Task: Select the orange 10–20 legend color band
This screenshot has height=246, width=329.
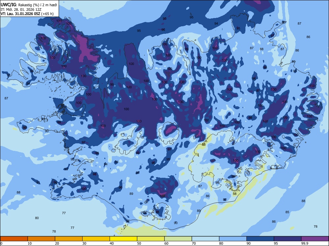Action: coord(41,239)
